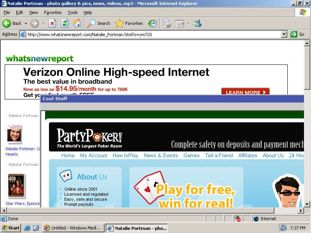Stop page loading with the red X icon
The width and height of the screenshot is (311, 233).
pos(52,23)
